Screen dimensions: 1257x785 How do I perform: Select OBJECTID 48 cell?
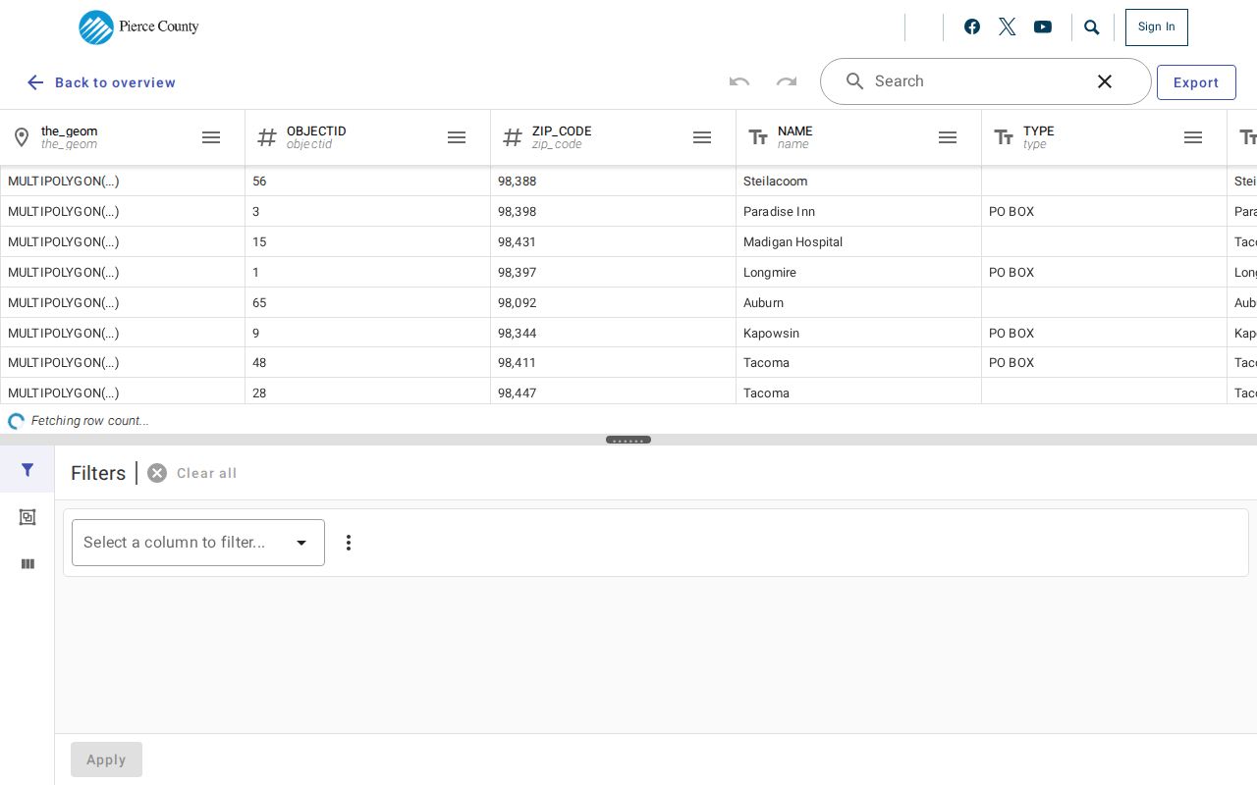coord(367,363)
